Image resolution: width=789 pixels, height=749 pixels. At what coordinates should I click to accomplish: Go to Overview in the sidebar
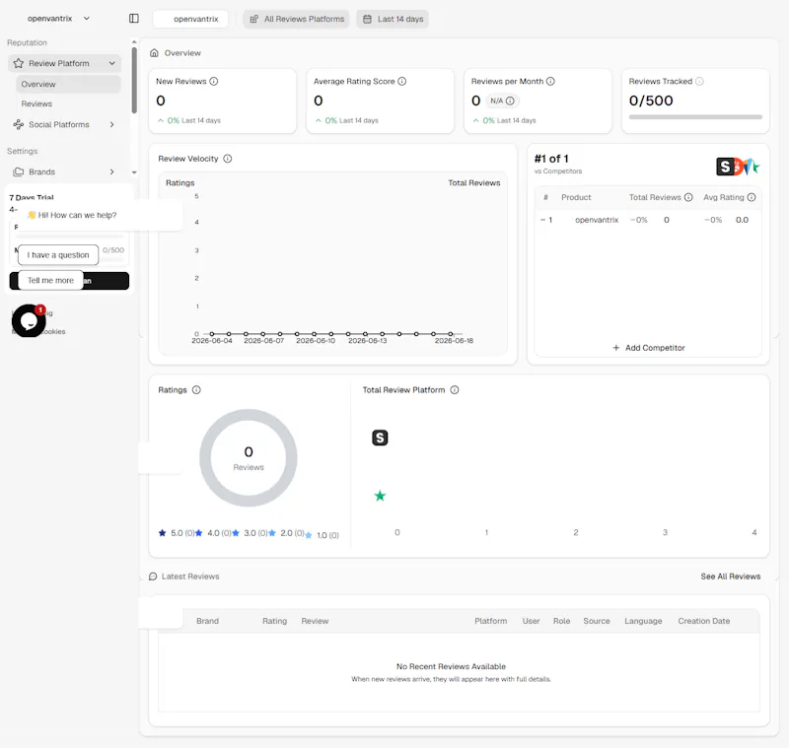tap(68, 84)
